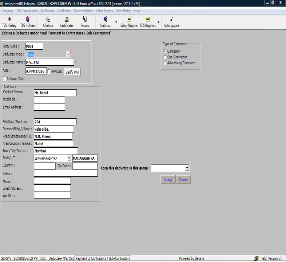Tick the APPLIED checkbox
Viewport: 286px width, 262px height.
[x=49, y=71]
